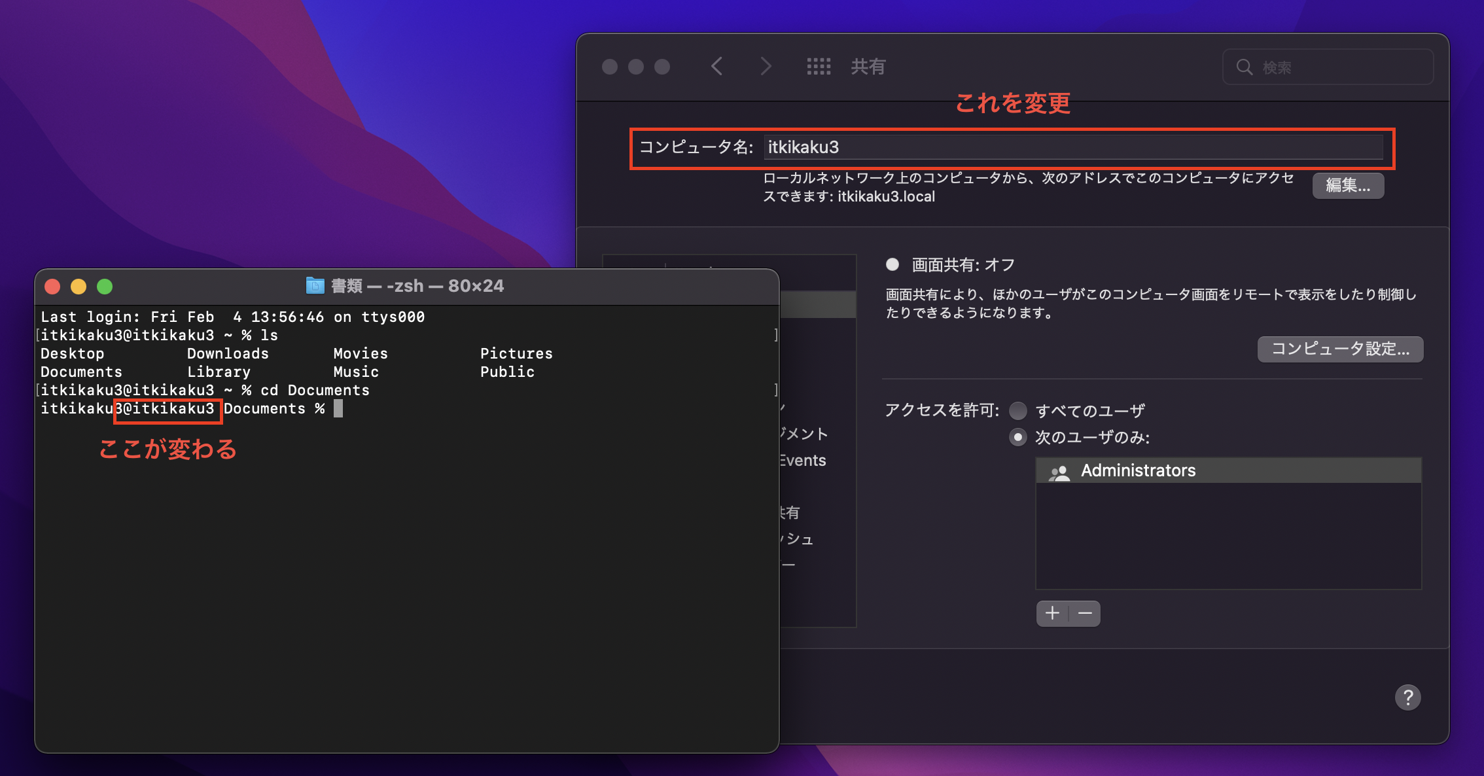Click the back arrow in Sharing window
Viewport: 1484px width, 776px height.
coord(717,66)
